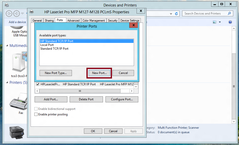Click the port list scroll-down arrow

tap(136, 87)
